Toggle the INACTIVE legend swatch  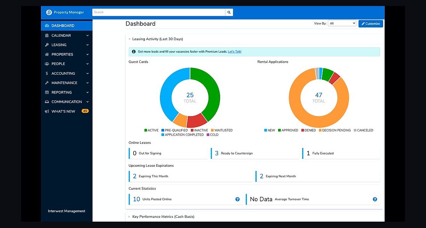click(x=192, y=130)
